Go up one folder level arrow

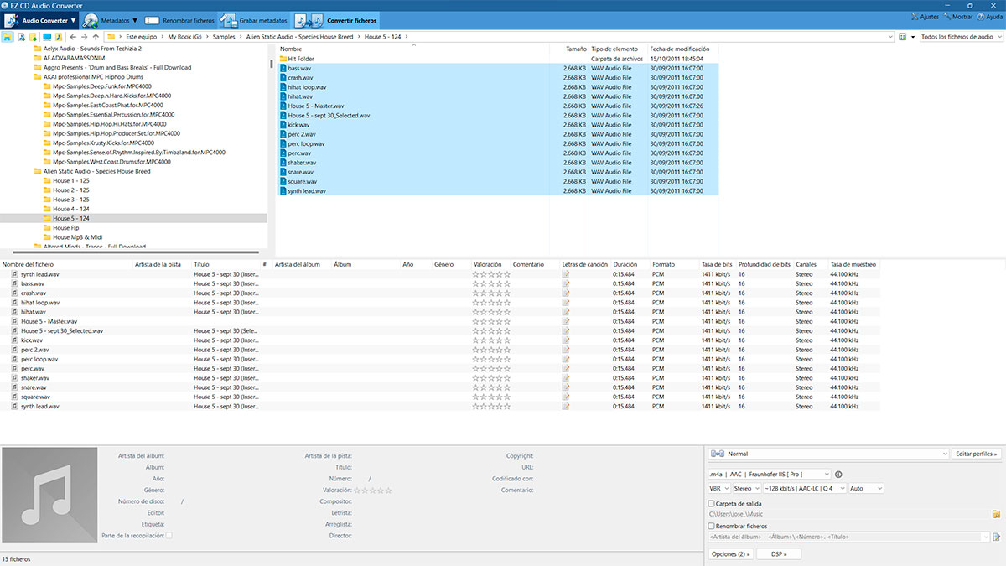[x=96, y=37]
